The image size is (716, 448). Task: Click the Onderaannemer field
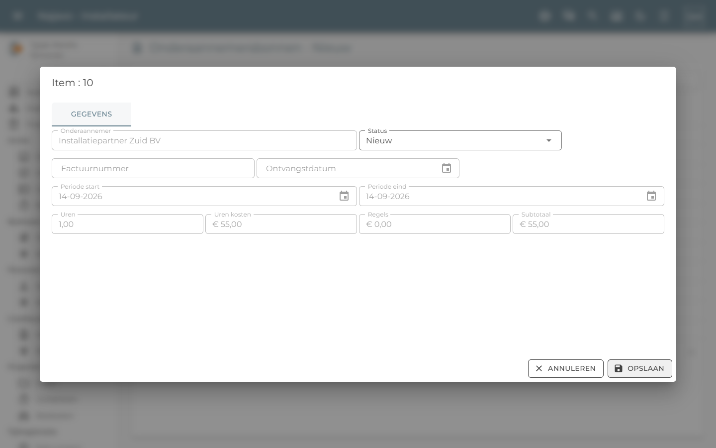(x=204, y=140)
